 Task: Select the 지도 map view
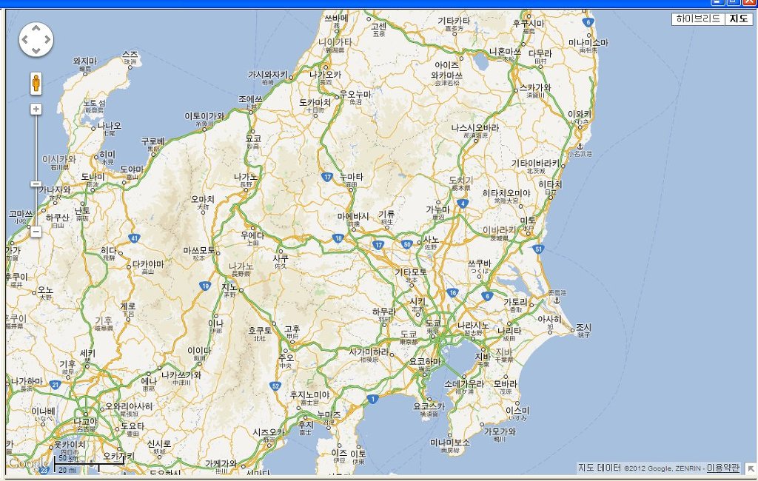click(739, 18)
